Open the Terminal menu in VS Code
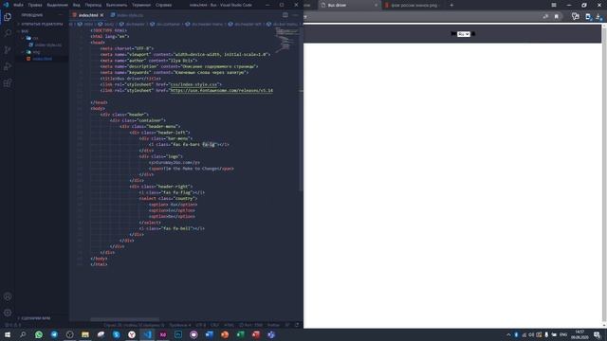Viewport: 607px width, 341px height. coord(141,5)
